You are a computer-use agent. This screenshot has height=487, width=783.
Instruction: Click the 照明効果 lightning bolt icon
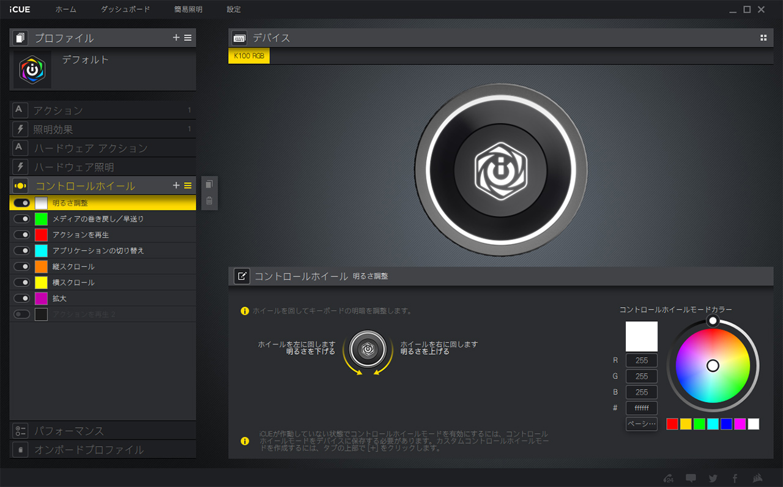tap(20, 129)
